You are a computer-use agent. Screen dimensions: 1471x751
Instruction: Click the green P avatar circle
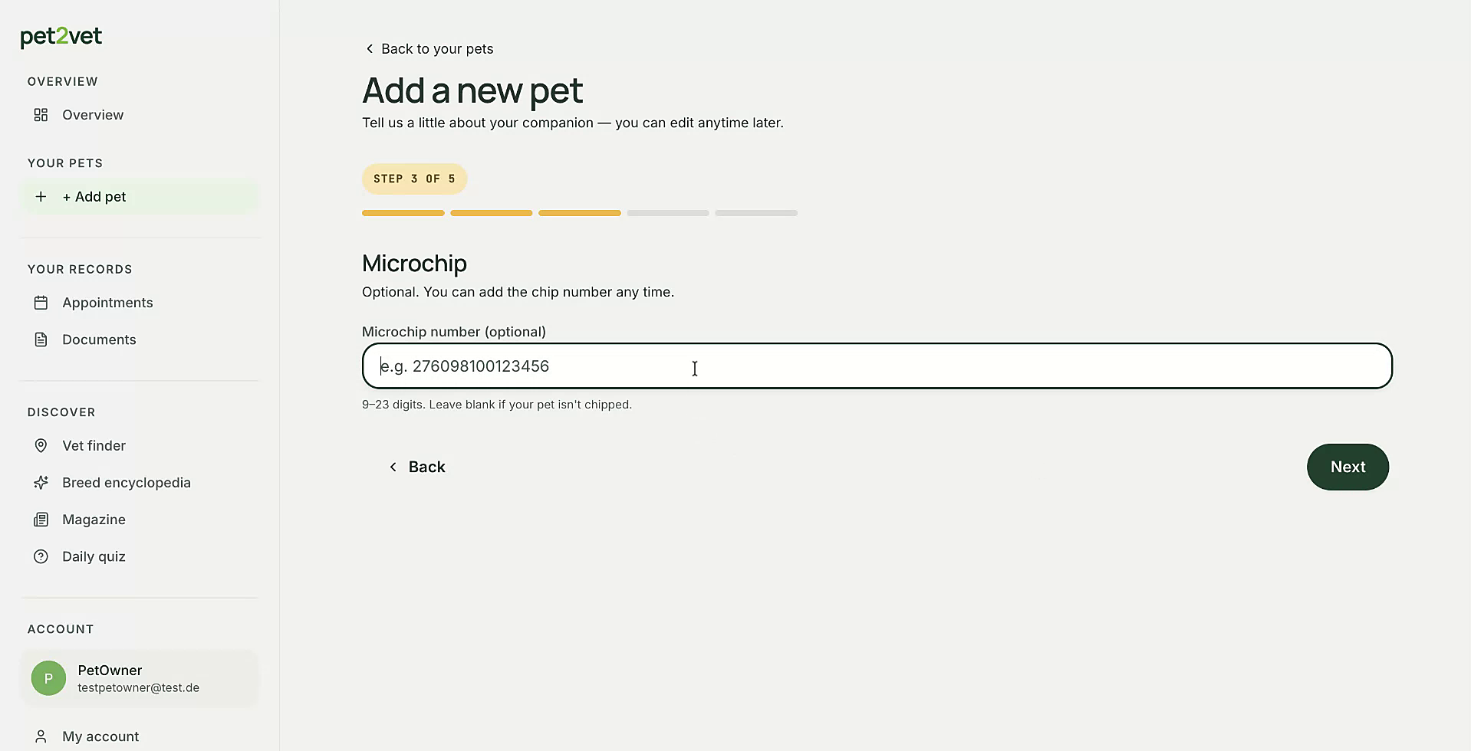48,678
